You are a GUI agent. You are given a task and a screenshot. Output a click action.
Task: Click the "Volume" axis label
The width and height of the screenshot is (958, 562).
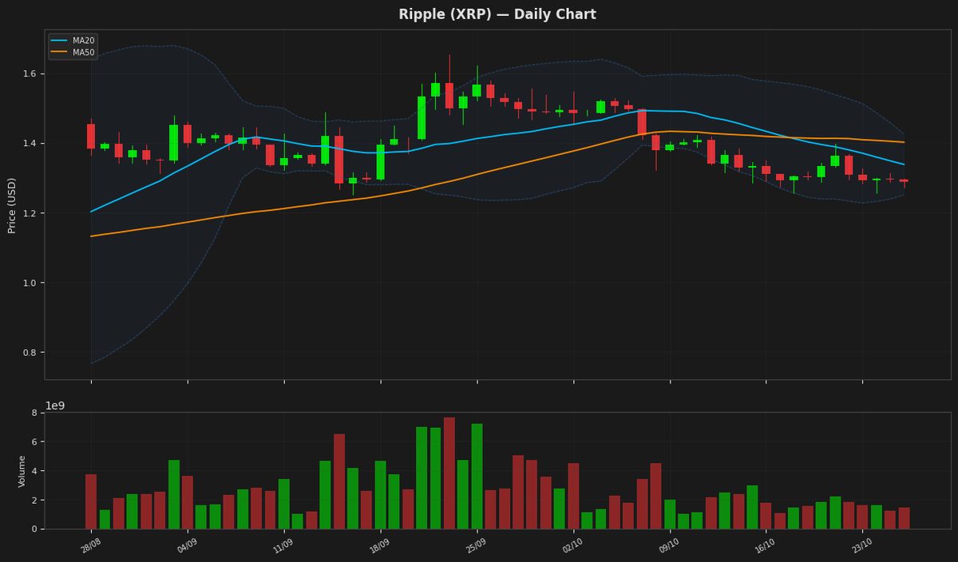(x=22, y=471)
